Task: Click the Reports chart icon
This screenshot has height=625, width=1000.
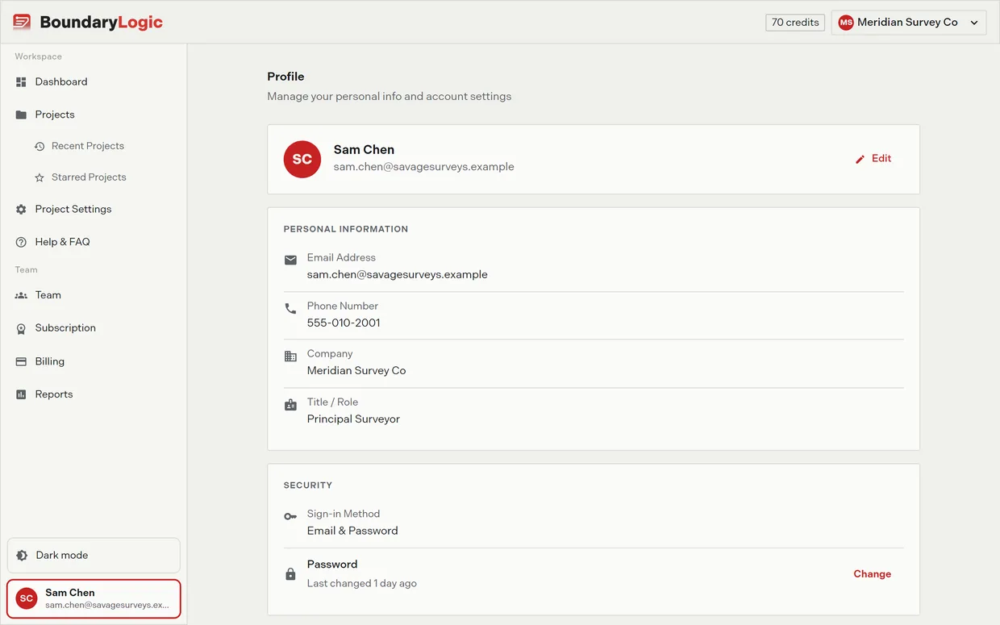Action: [x=21, y=394]
